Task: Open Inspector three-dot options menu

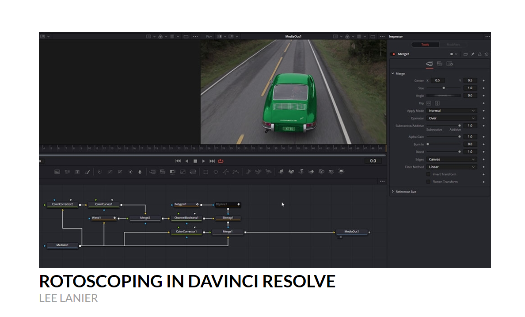Action: pyautogui.click(x=487, y=37)
